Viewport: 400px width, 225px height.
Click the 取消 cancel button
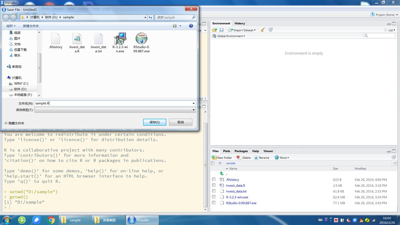pos(181,122)
